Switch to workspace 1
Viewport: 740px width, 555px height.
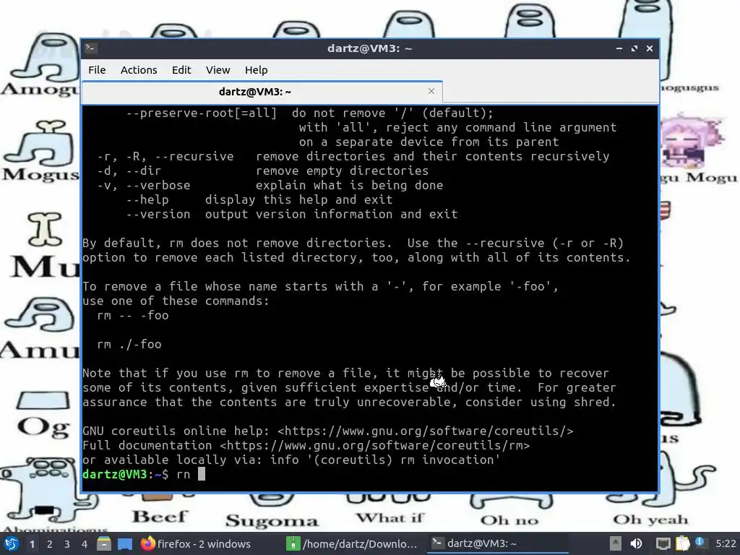(32, 544)
